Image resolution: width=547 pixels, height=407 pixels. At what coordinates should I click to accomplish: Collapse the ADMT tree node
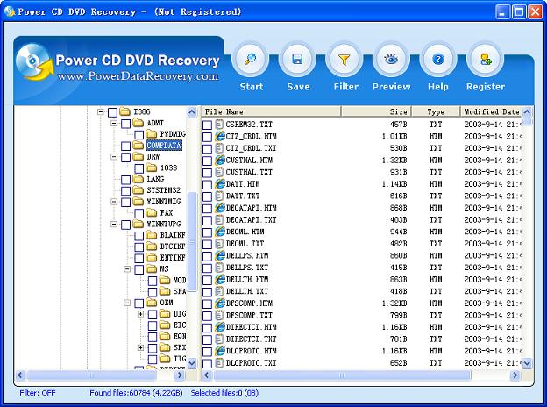114,123
